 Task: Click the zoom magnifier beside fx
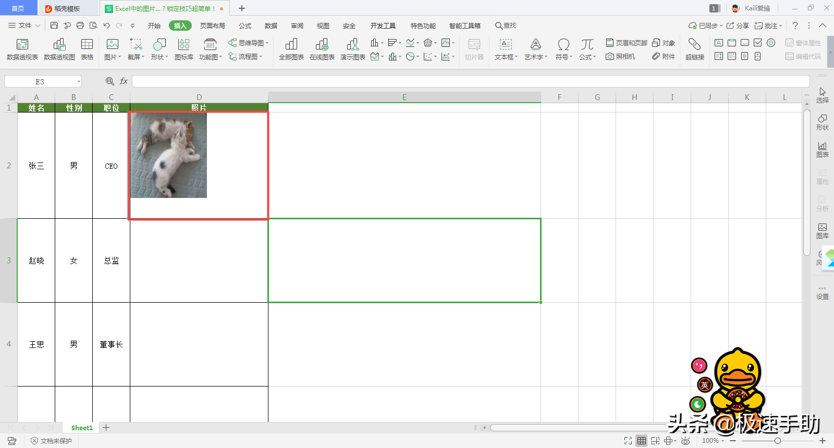click(x=110, y=81)
